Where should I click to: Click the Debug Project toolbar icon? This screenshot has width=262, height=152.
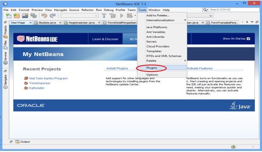pos(130,16)
